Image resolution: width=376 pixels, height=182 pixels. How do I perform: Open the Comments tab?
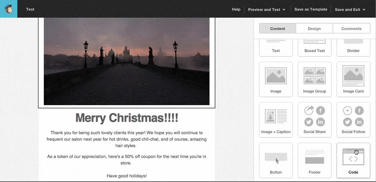(x=351, y=29)
